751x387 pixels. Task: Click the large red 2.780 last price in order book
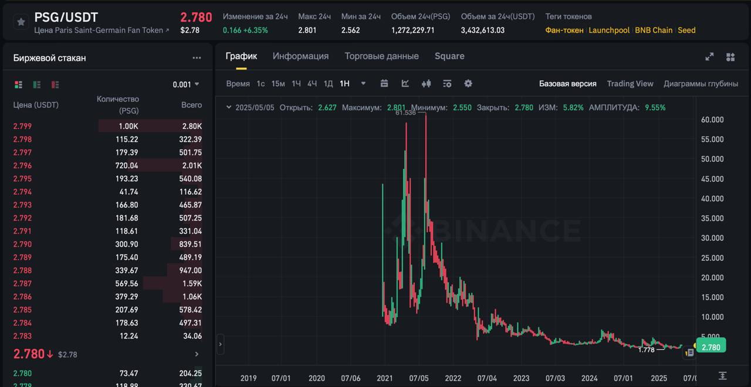point(29,354)
